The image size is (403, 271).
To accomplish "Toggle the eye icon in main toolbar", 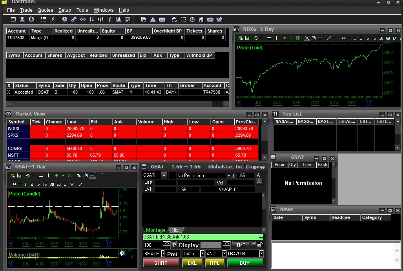I will tap(83, 19).
